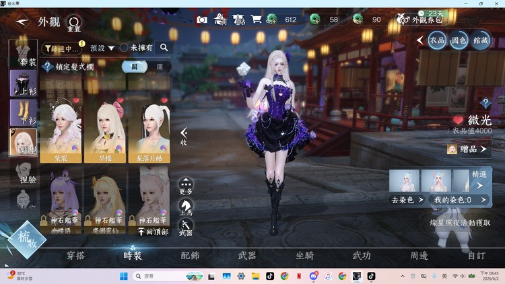
Task: Select the 髮型 hairstyle category
Action: coord(23,142)
